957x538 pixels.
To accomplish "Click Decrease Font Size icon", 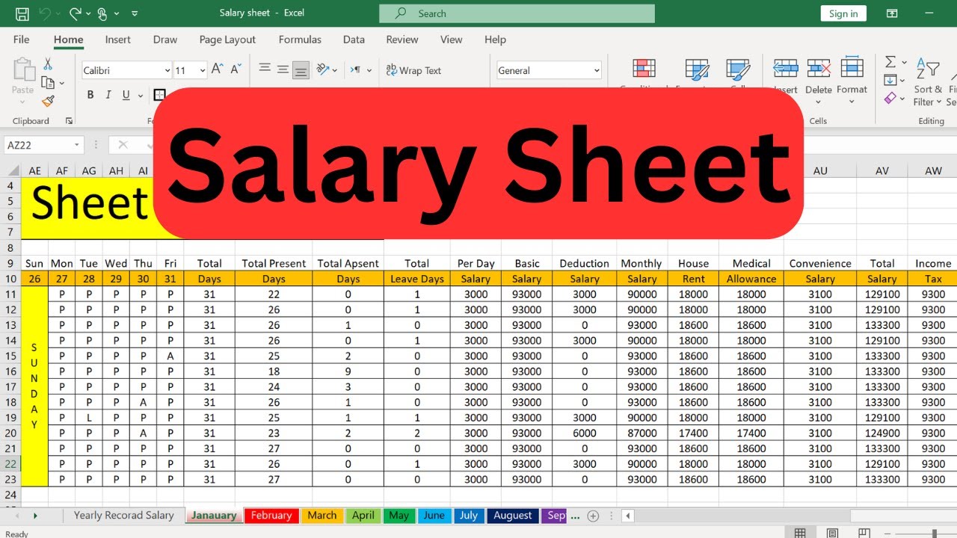I will pos(236,69).
